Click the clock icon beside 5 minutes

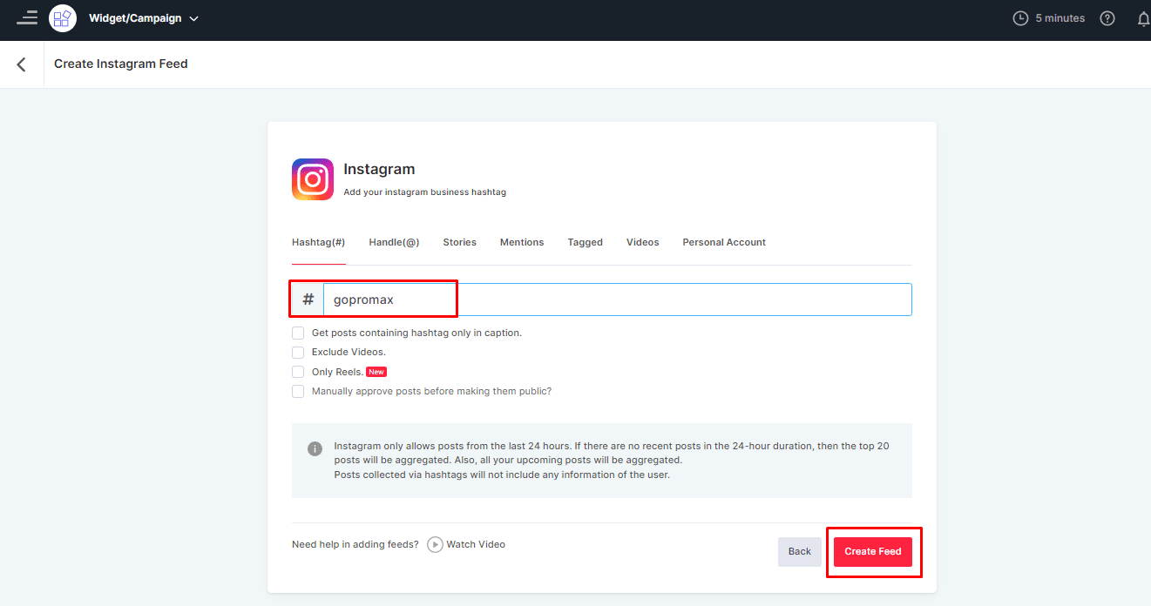coord(1020,18)
